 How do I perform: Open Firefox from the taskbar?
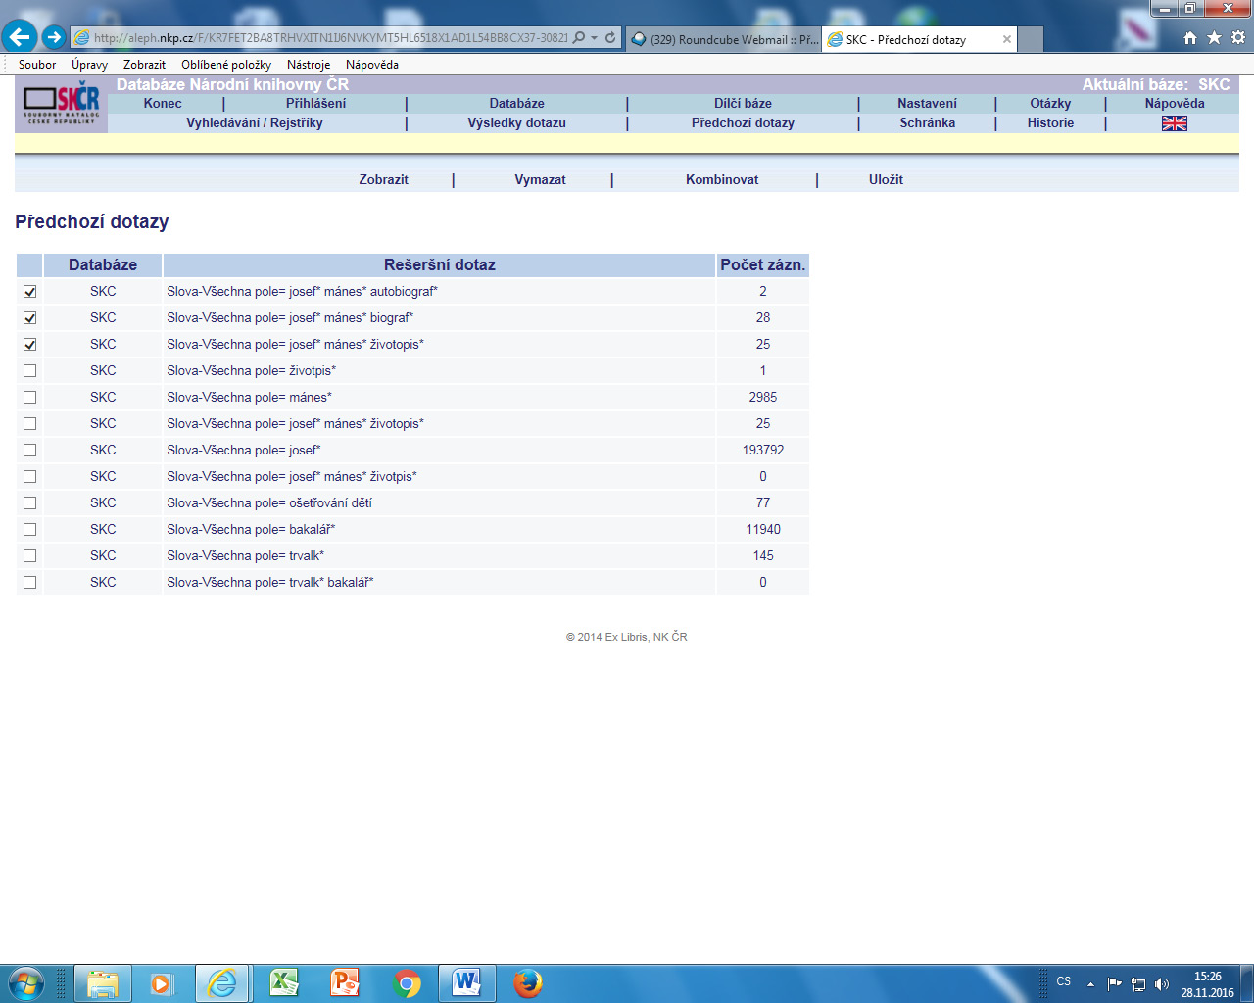tap(528, 983)
